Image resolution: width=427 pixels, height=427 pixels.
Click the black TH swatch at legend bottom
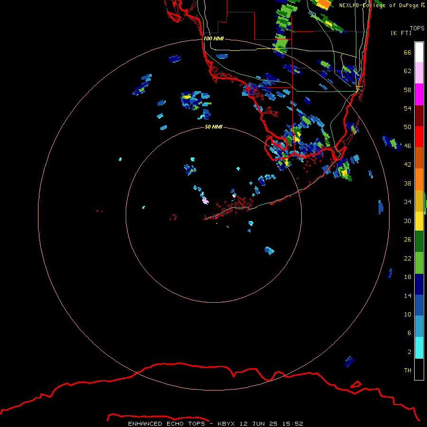(x=419, y=369)
